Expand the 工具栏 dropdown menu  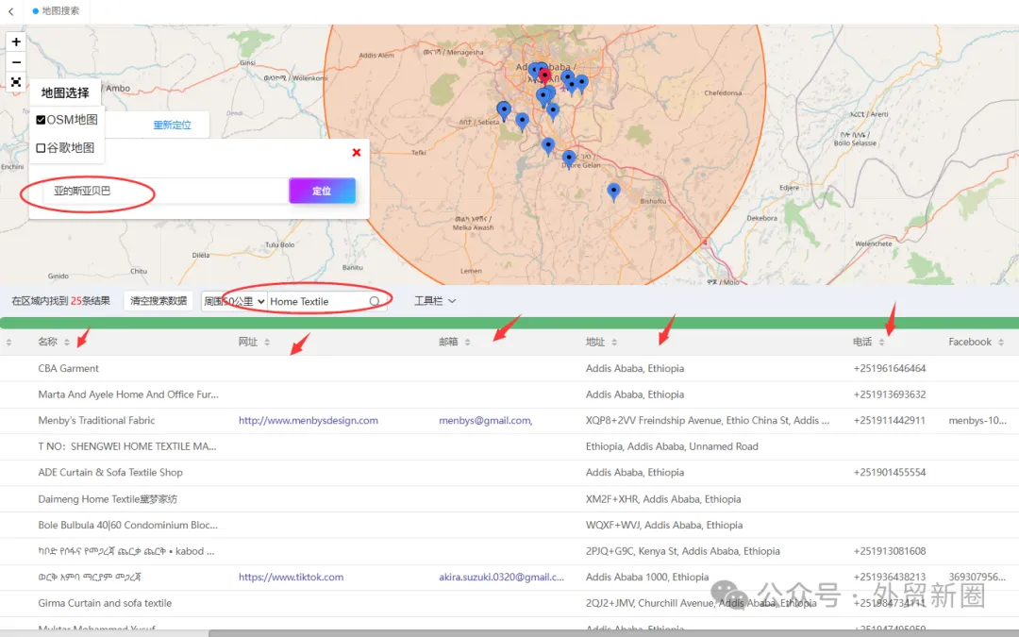click(x=435, y=301)
